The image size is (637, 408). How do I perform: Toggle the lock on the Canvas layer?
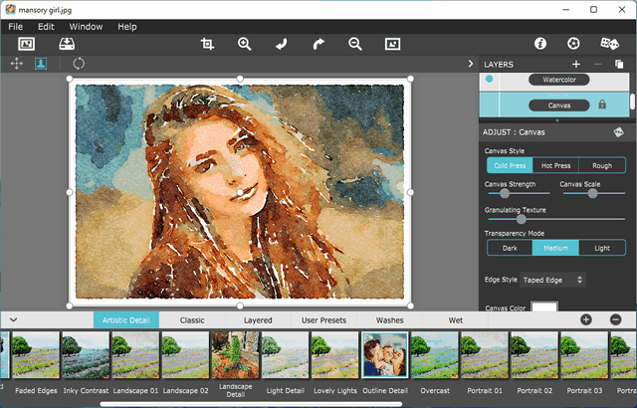602,104
